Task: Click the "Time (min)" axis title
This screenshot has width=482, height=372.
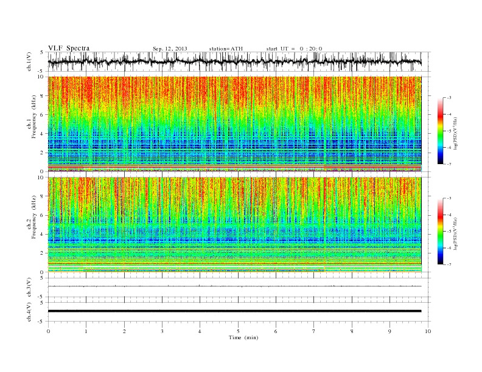Action: click(x=243, y=337)
